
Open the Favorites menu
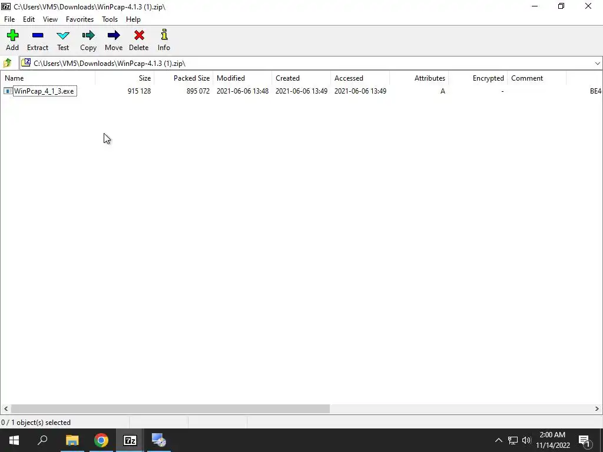[79, 19]
